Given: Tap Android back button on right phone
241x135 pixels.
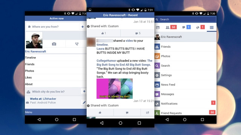Looking at the screenshot, I should 167,120.
